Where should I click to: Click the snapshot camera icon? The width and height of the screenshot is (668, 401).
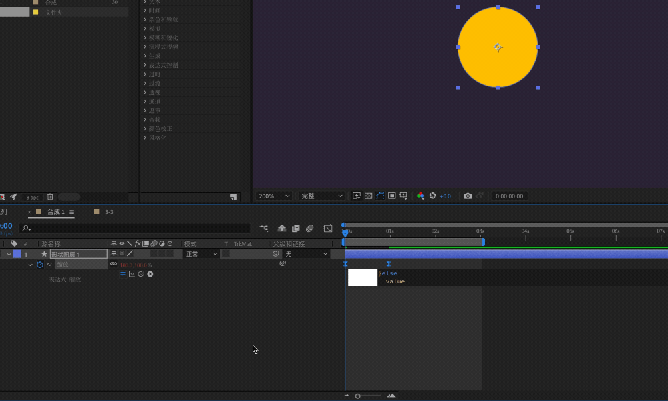coord(468,196)
